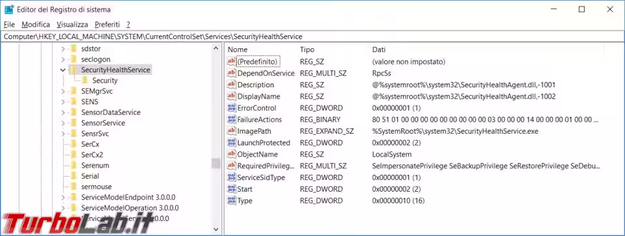Select the DependOnService value icon
Viewport: 625px width, 236px height.
232,73
